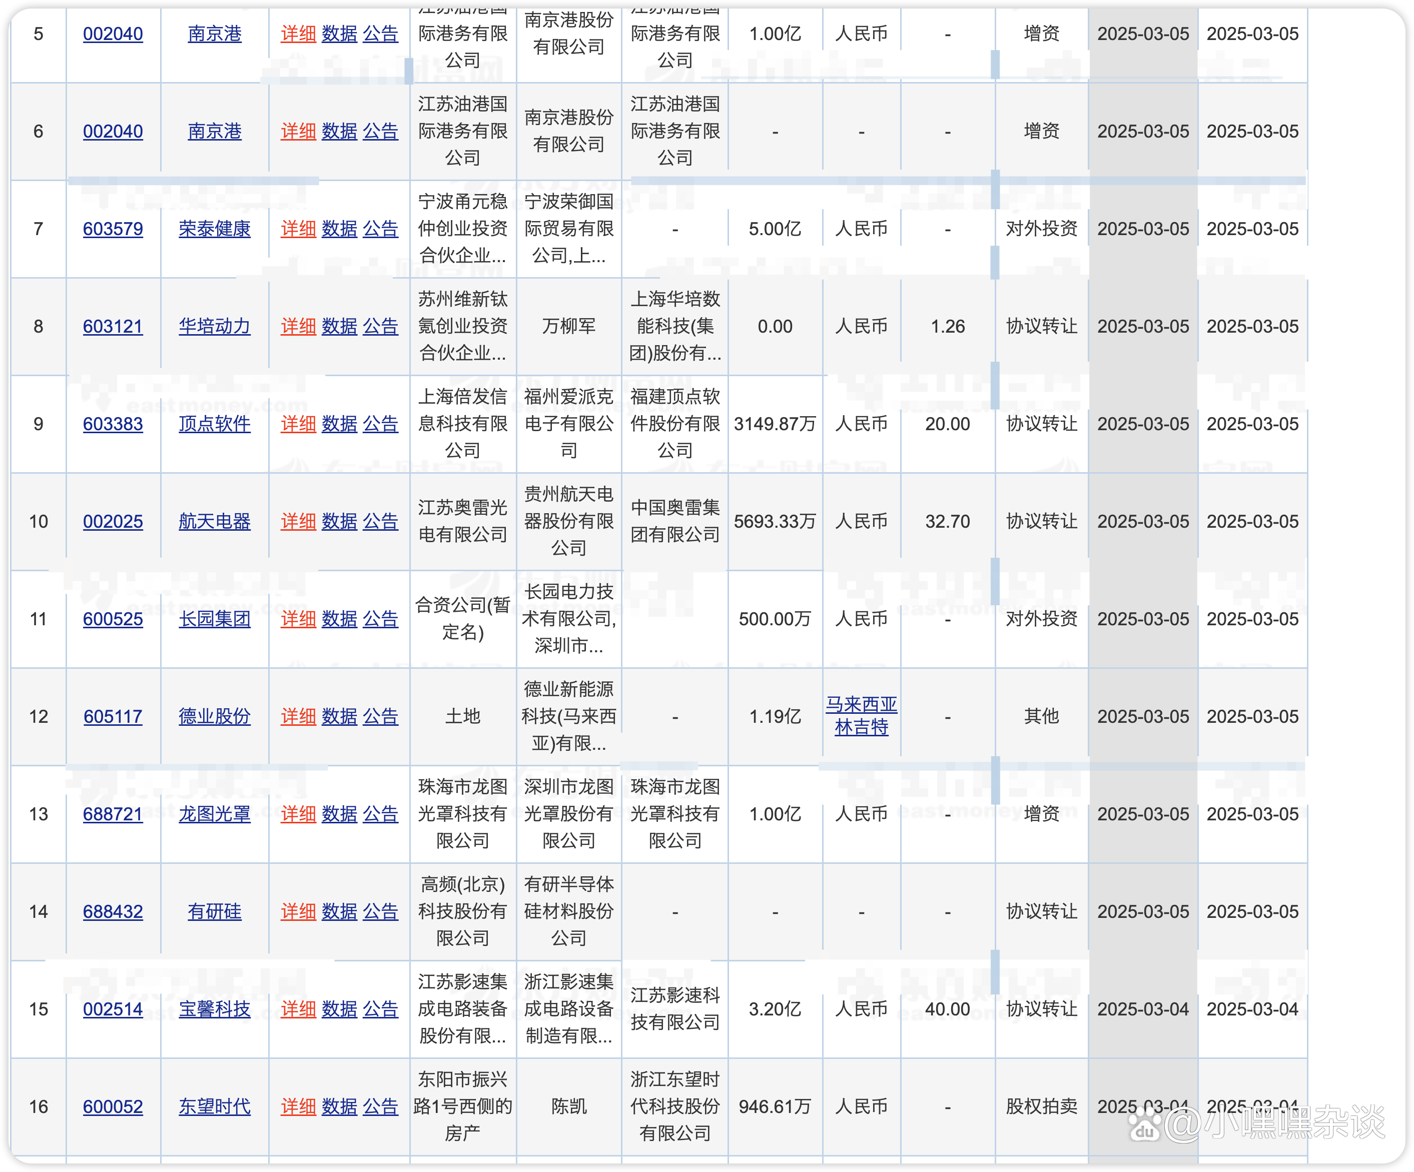Click 数据 link in row 13 龙图光罩
Screen dimensions: 1414x1172
pyautogui.click(x=339, y=814)
